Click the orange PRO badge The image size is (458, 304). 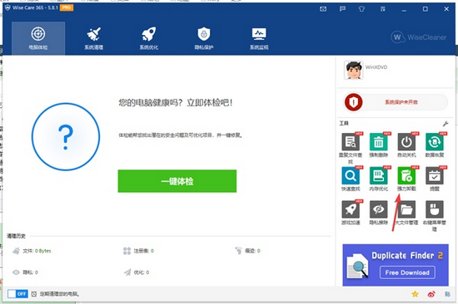point(67,7)
